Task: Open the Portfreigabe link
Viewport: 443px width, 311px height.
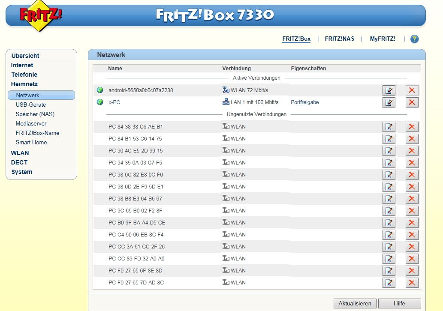Action: 305,102
